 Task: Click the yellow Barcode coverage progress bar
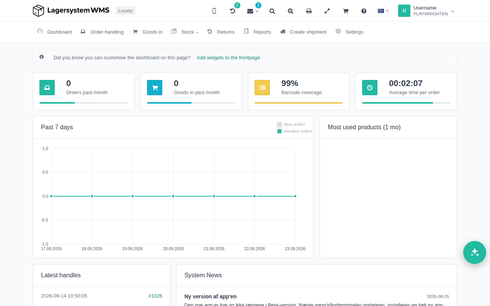coord(299,103)
